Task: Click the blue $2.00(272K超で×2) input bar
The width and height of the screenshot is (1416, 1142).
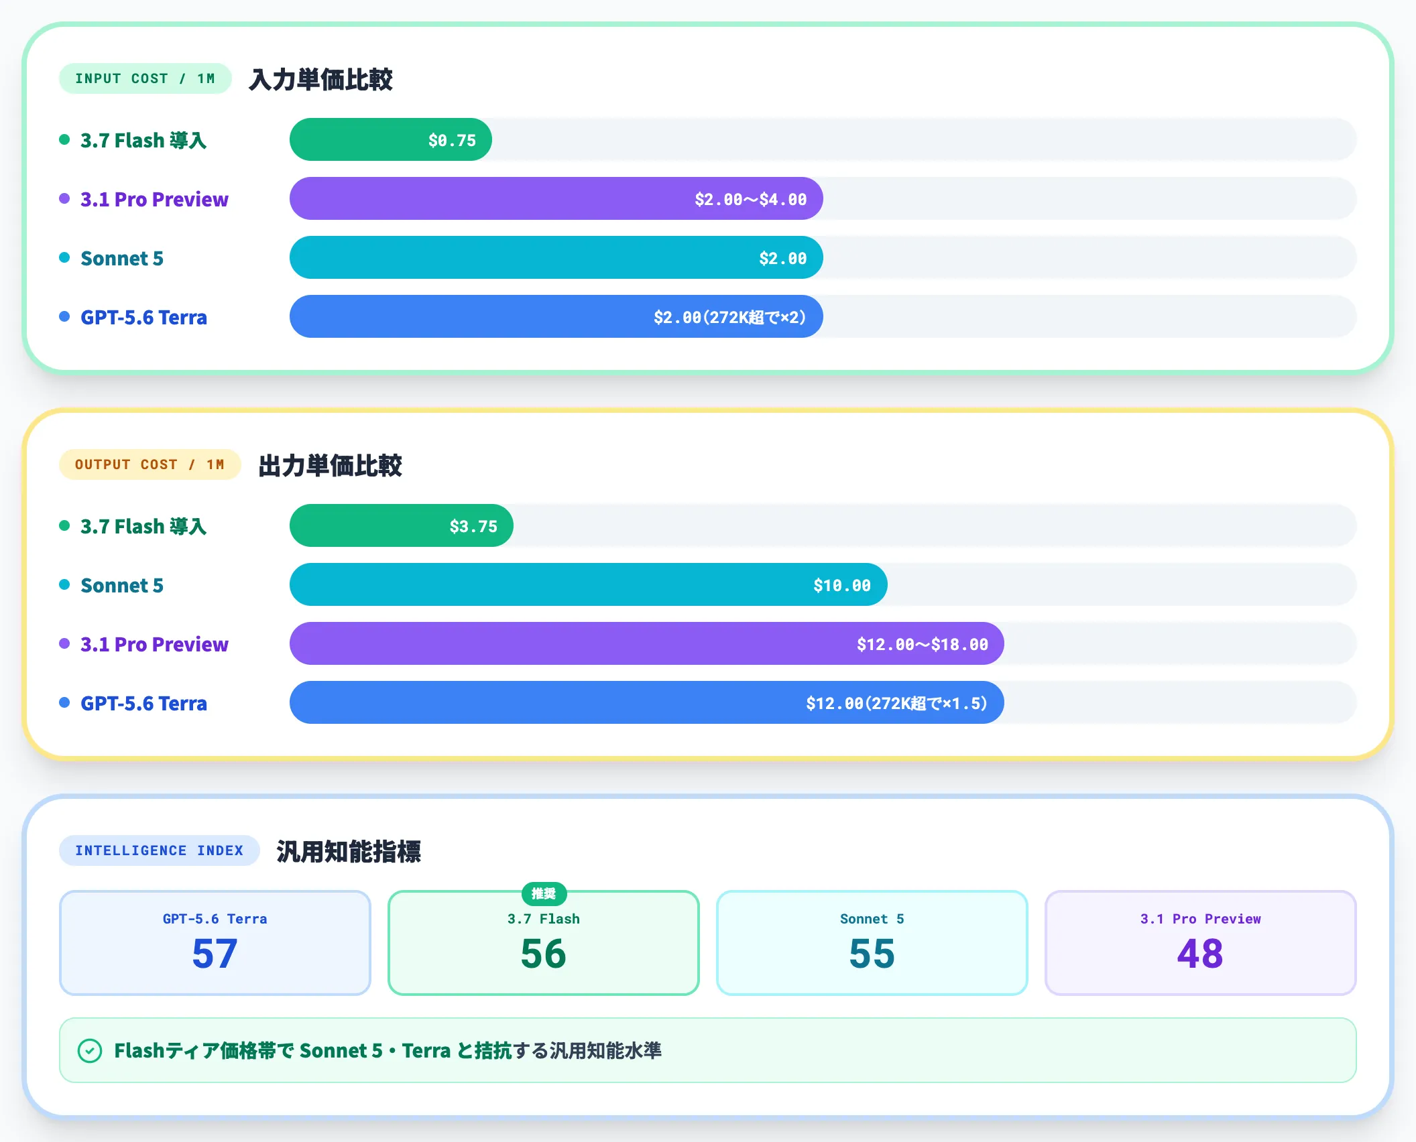Action: (556, 316)
